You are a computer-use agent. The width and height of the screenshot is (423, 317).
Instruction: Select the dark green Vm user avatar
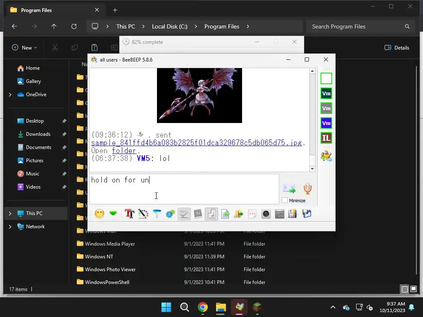326,94
